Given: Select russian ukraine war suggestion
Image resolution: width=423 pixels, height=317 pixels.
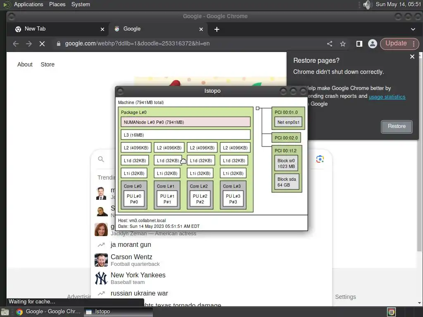Looking at the screenshot, I should point(139,293).
